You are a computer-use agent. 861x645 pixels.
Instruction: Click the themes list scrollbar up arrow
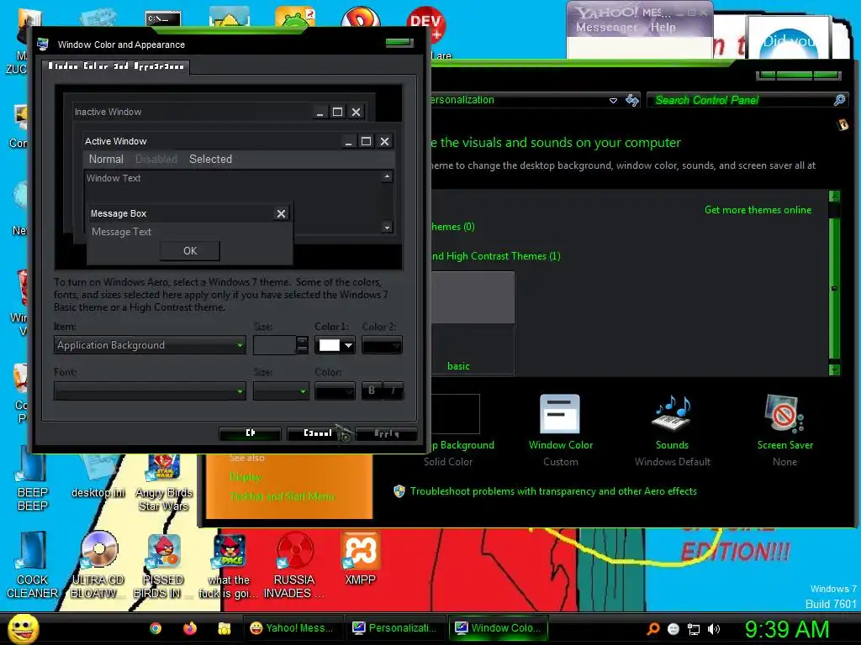click(835, 196)
